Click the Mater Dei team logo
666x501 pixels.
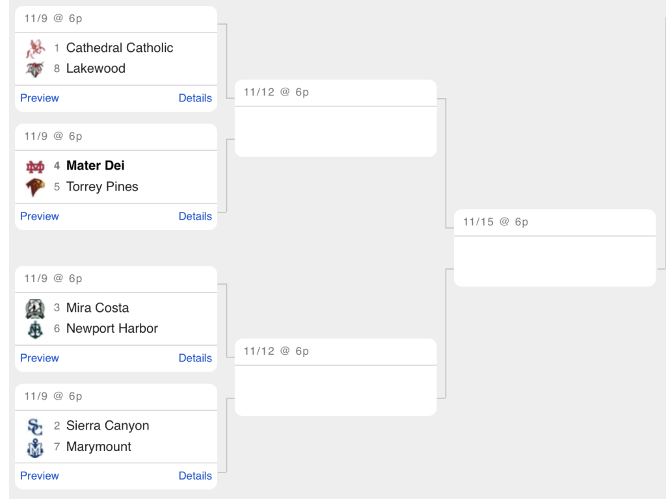pyautogui.click(x=35, y=167)
